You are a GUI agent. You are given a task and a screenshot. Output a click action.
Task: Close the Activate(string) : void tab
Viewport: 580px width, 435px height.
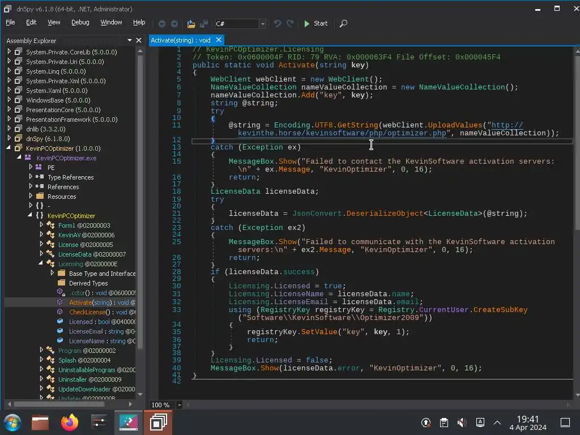pos(219,40)
